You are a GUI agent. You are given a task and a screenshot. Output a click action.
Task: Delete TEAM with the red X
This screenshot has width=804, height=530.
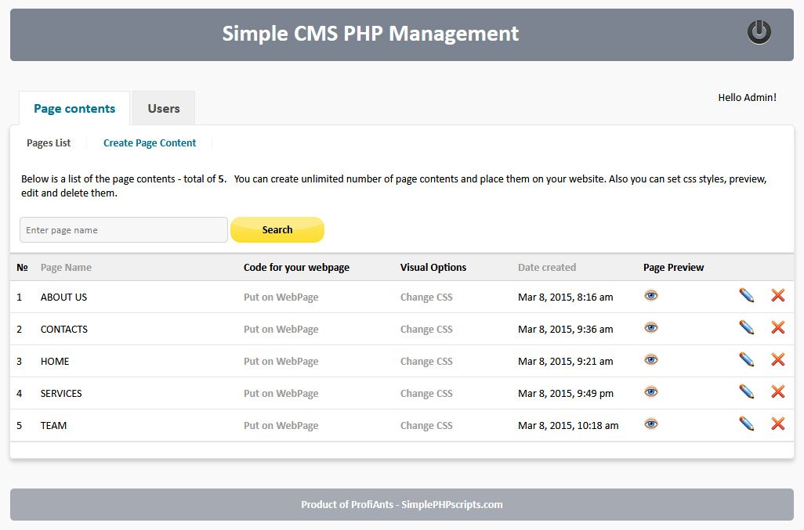[x=778, y=424]
